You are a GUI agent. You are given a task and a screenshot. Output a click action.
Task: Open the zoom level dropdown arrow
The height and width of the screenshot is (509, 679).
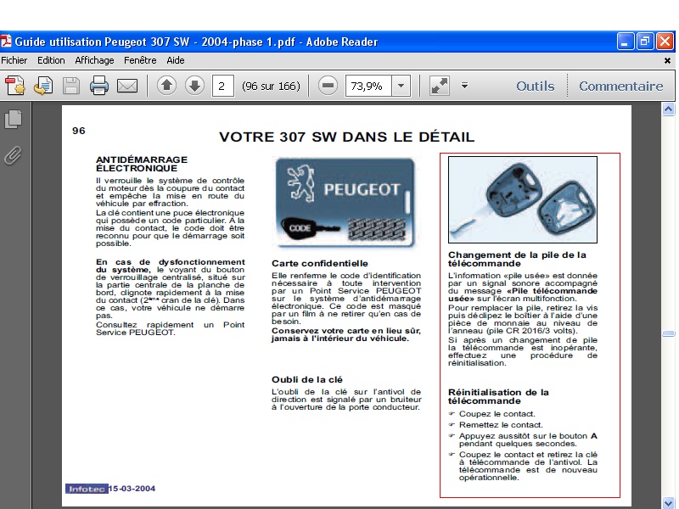(x=401, y=86)
